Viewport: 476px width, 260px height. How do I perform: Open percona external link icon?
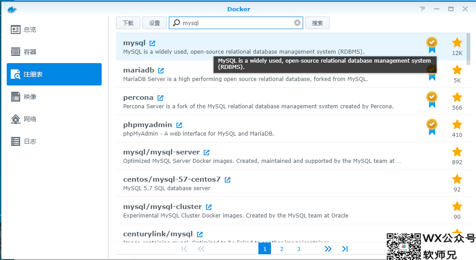pos(160,98)
